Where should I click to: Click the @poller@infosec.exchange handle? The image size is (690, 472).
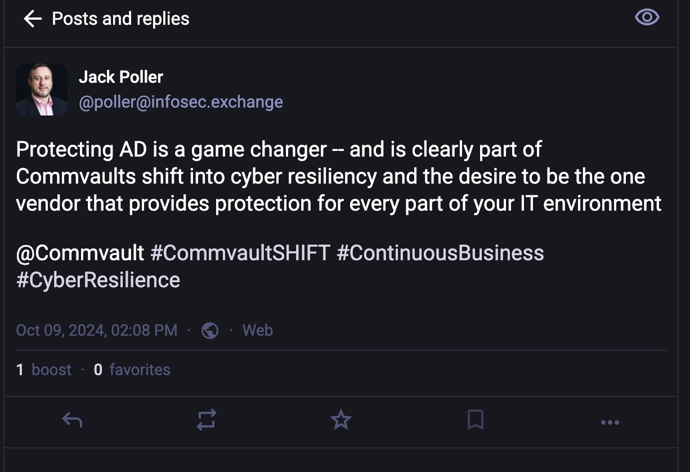(x=181, y=102)
